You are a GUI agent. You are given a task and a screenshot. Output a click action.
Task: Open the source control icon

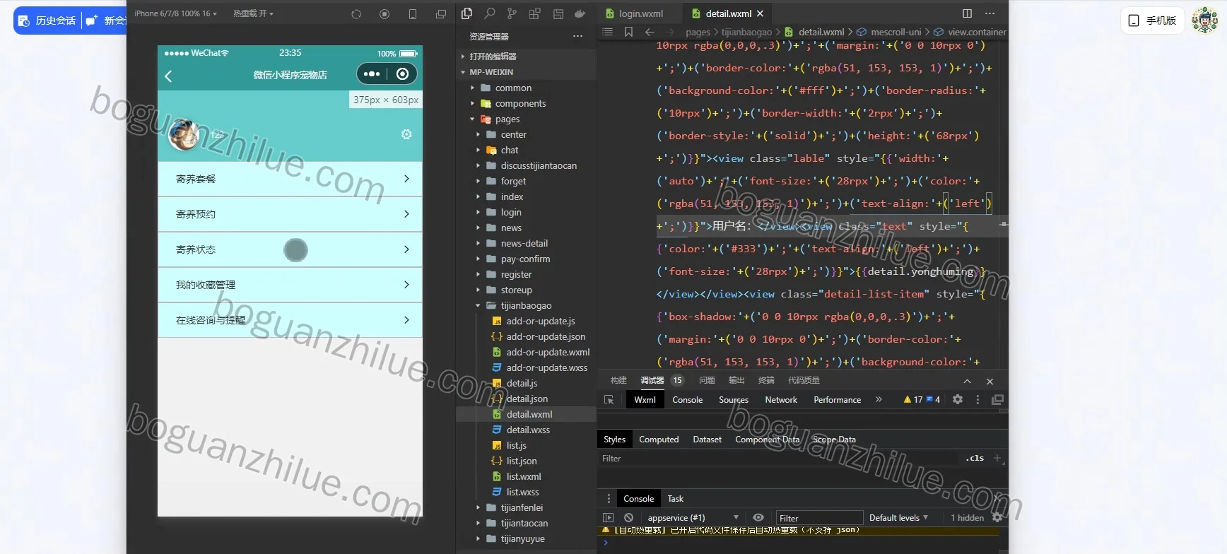(512, 13)
